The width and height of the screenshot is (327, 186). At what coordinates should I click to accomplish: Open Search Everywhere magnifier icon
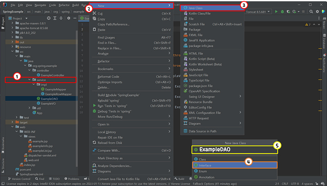(x=311, y=12)
